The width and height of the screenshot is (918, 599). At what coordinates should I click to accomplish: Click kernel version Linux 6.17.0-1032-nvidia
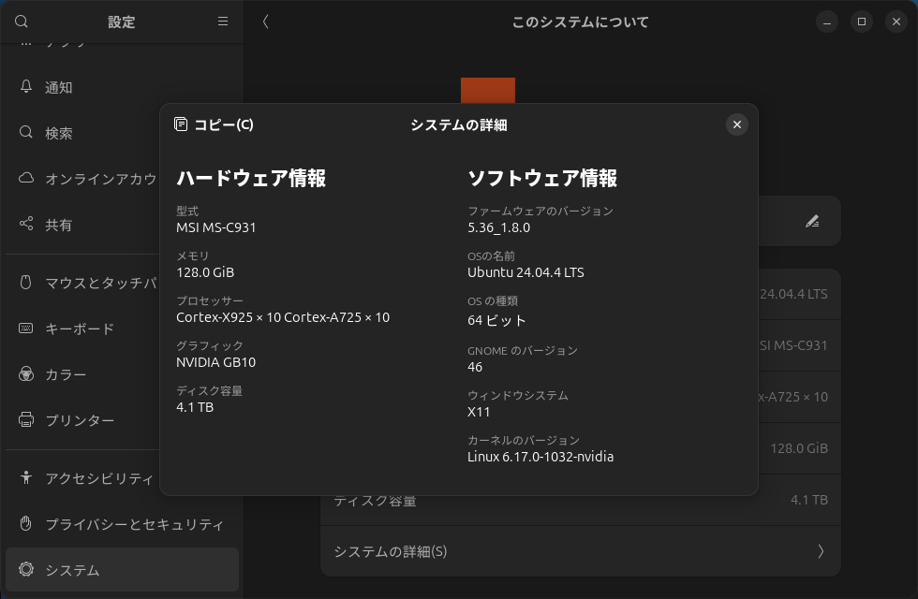point(540,457)
